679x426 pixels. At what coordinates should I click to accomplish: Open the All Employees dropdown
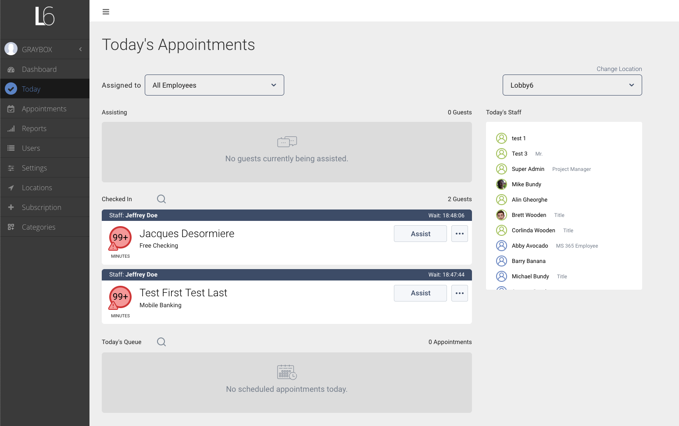point(214,85)
